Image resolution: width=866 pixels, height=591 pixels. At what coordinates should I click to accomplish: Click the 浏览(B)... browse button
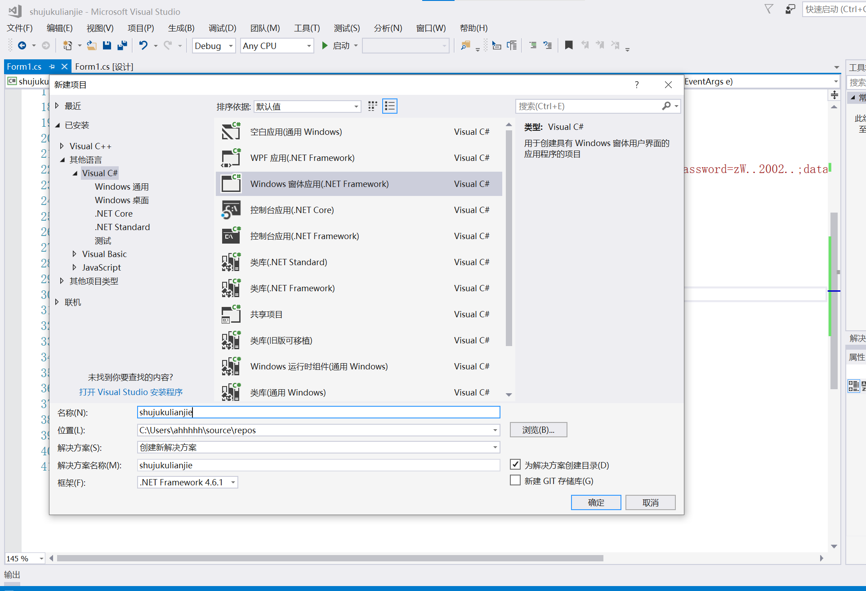(x=538, y=430)
